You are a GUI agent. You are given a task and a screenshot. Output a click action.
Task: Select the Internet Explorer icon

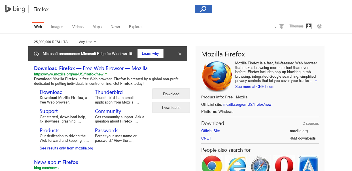point(236,163)
